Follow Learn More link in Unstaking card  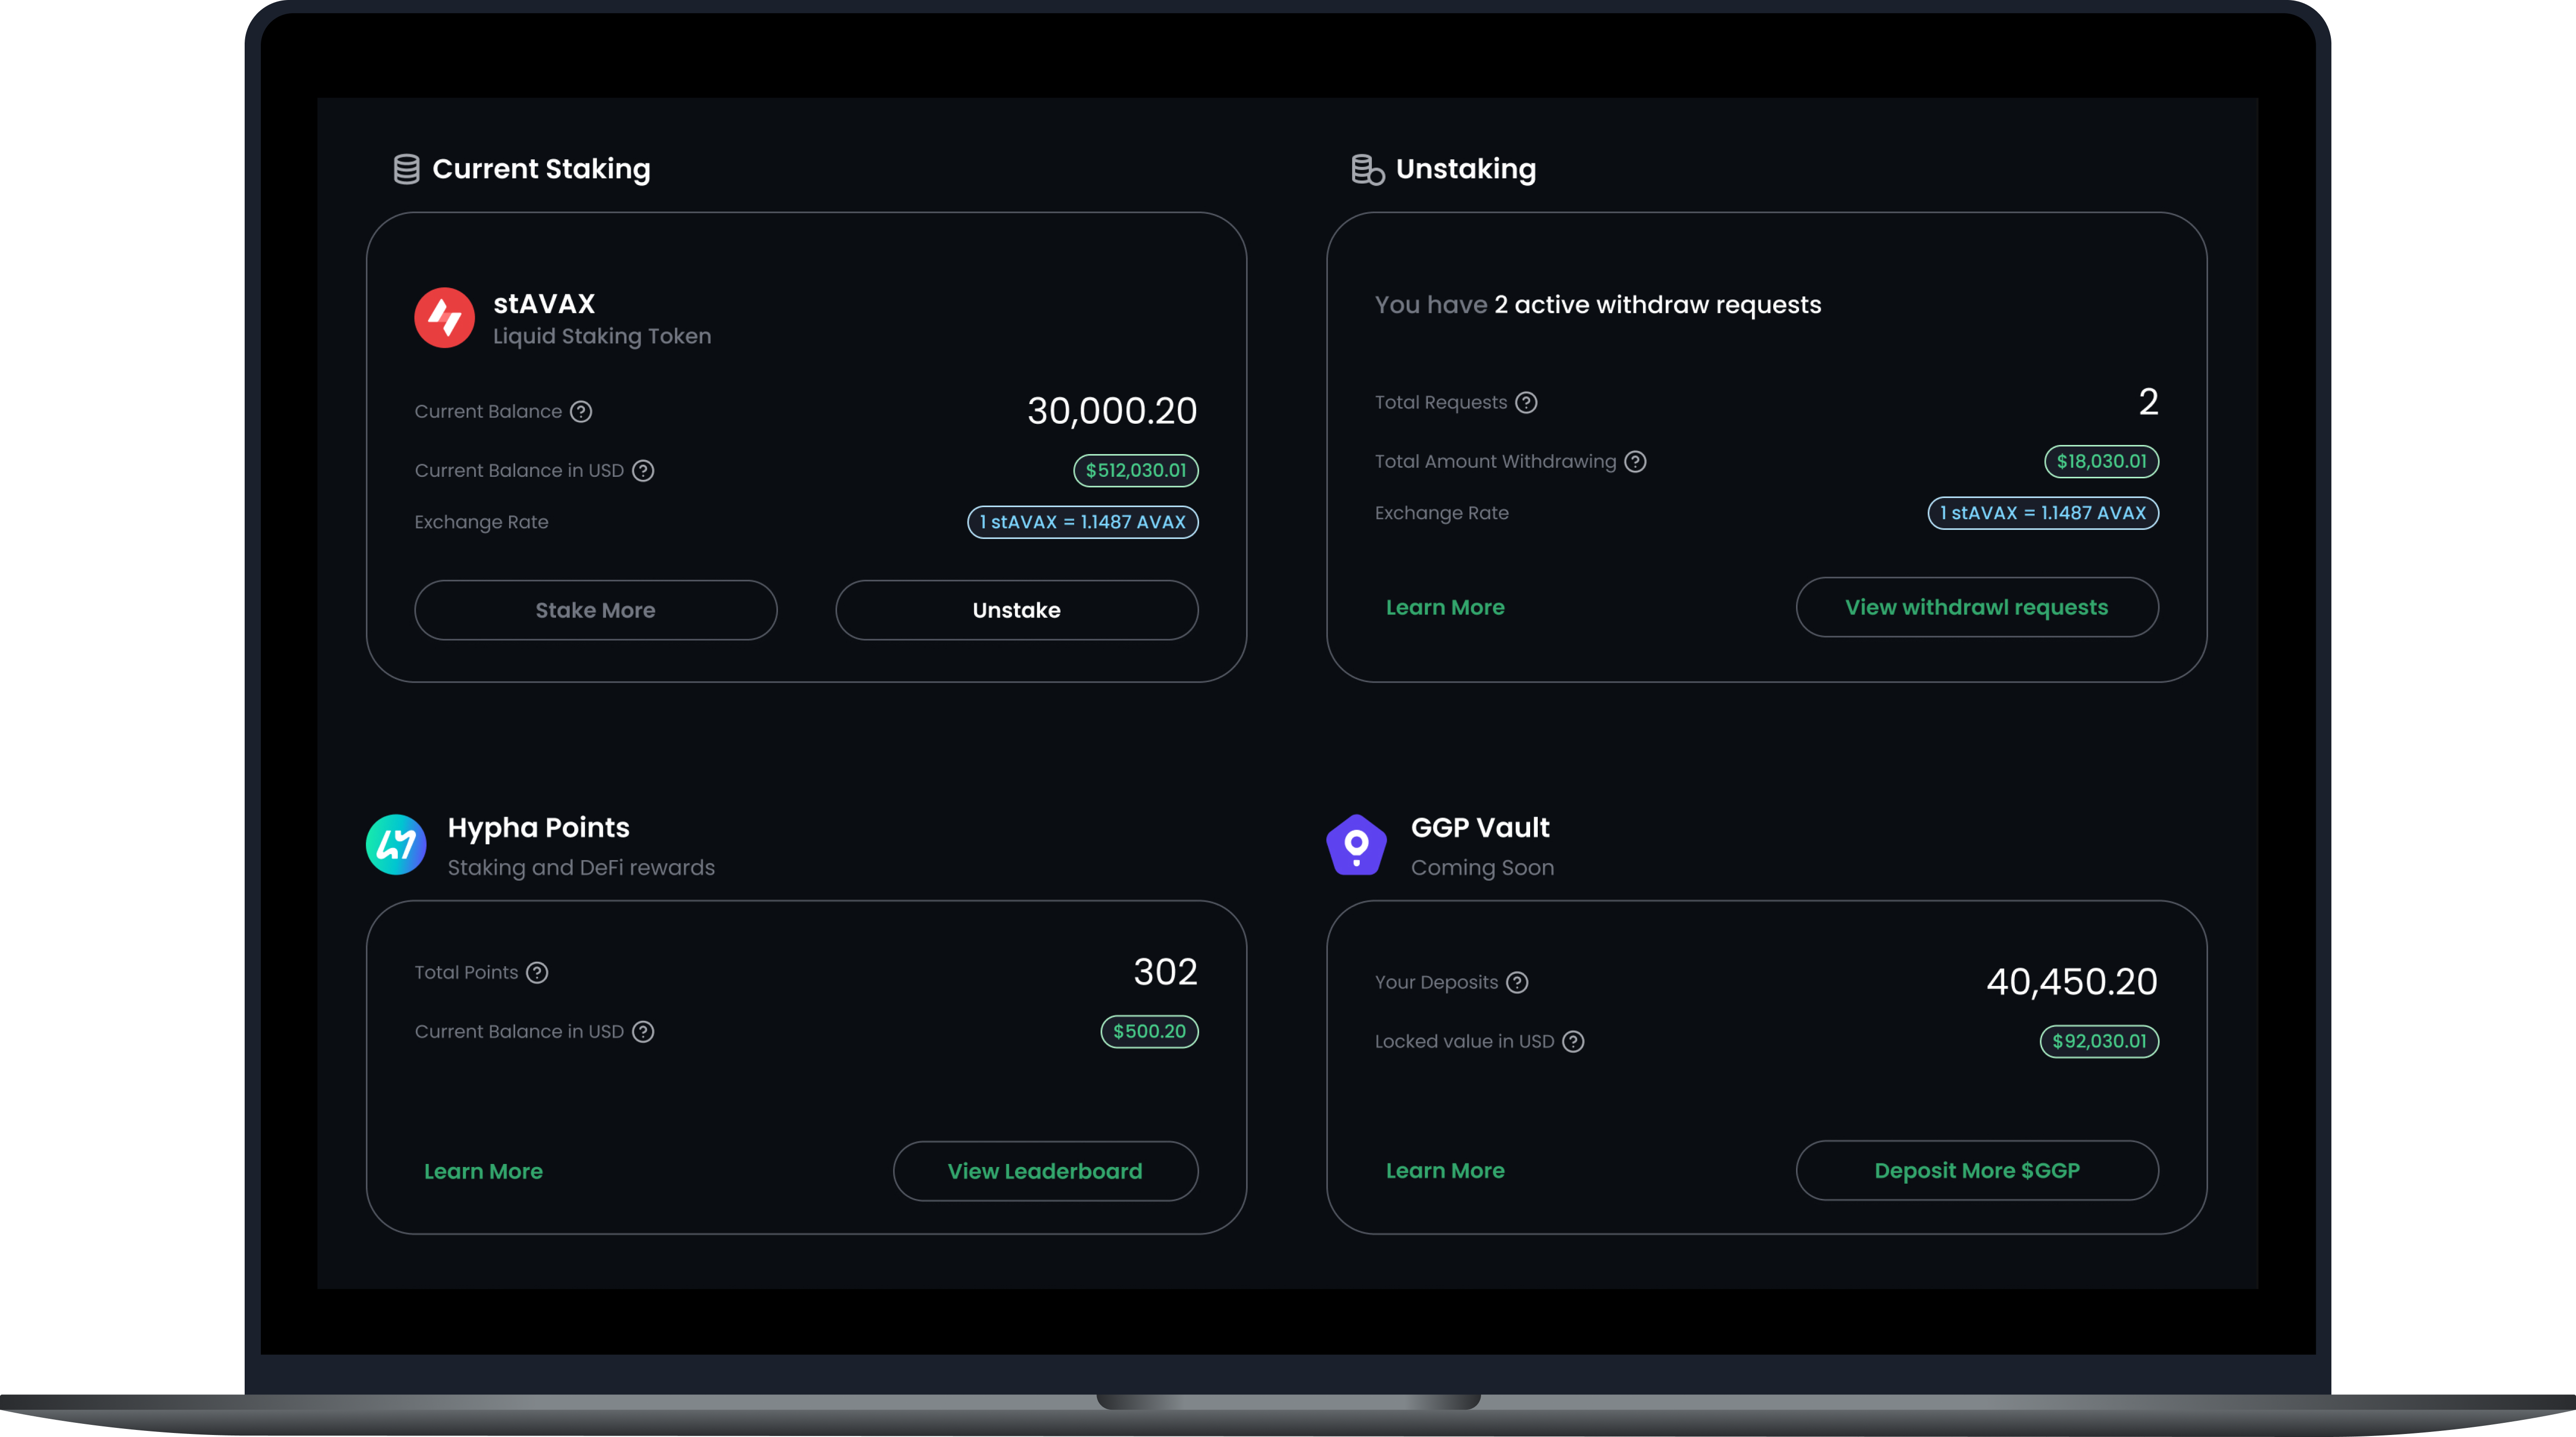(1444, 607)
